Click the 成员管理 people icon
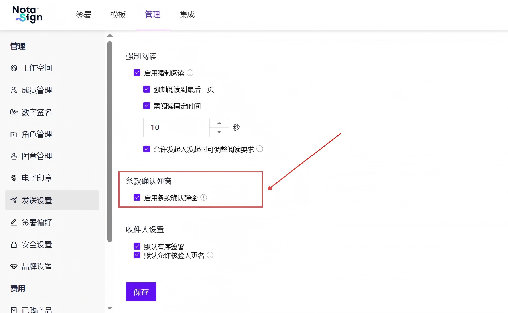This screenshot has height=313, width=508. pyautogui.click(x=14, y=90)
